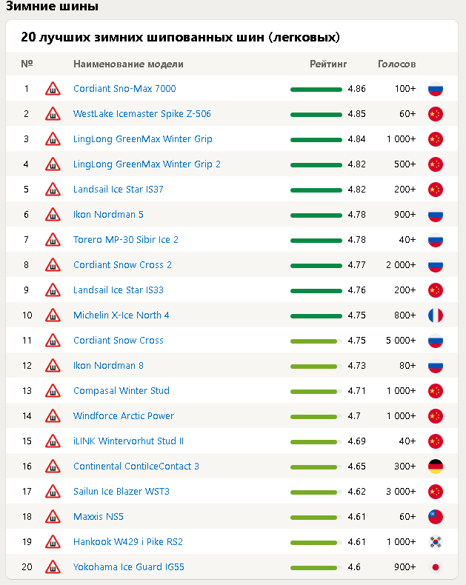Click rating bar for Yokohama Ice Guard IG55
This screenshot has width=466, height=585.
316,568
